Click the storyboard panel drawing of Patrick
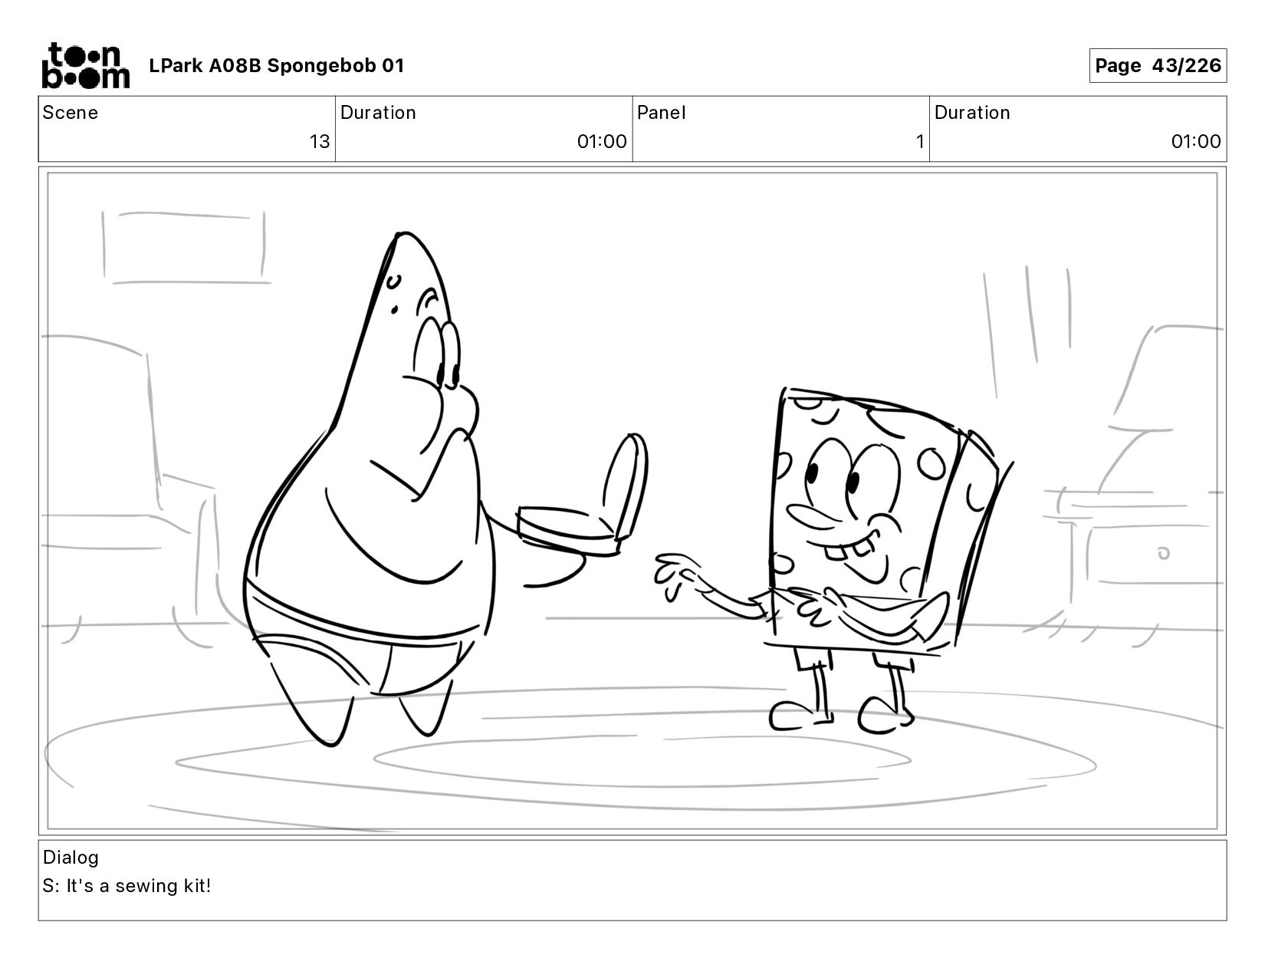The width and height of the screenshot is (1265, 978). point(368,491)
